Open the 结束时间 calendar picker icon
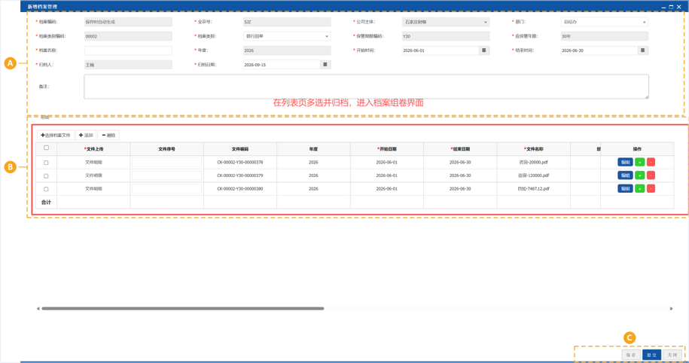This screenshot has width=689, height=363. click(642, 50)
